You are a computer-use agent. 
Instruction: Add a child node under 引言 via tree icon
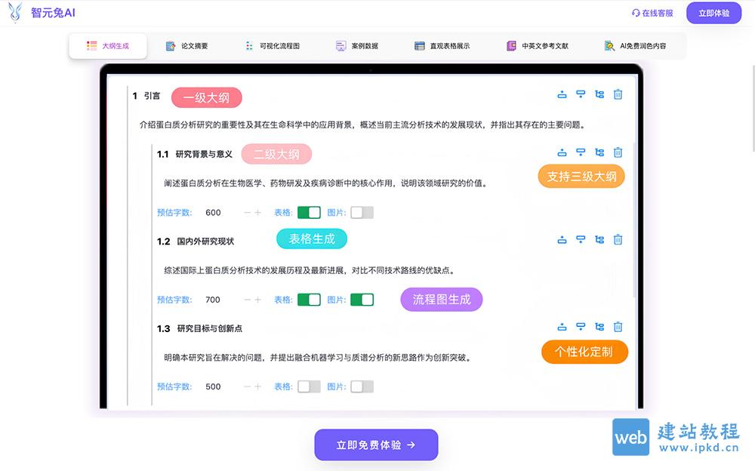599,94
